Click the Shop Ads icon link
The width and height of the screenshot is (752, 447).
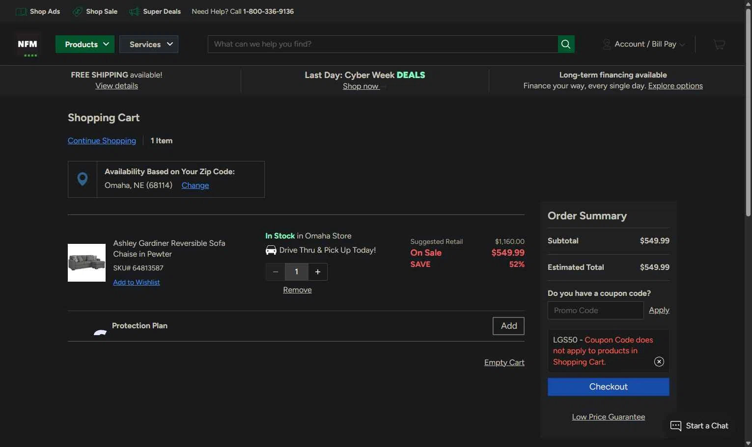coord(38,11)
